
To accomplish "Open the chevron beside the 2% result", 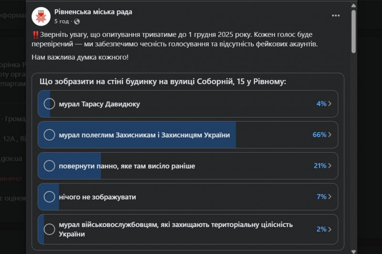I will pos(329,229).
